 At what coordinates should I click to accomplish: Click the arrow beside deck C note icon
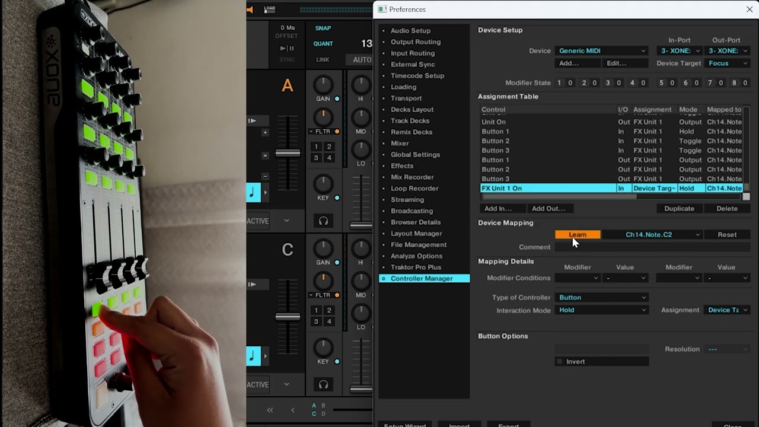(265, 356)
